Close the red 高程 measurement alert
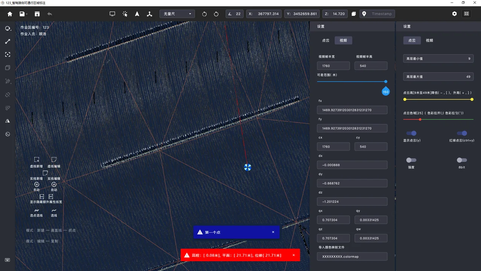 pos(293,255)
